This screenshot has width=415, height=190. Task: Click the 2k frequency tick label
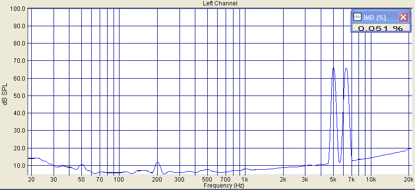point(283,180)
